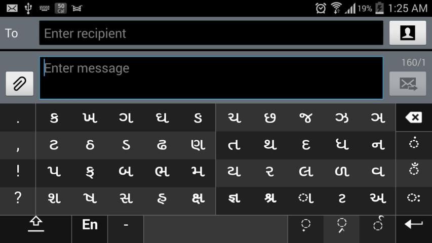This screenshot has width=432, height=243.
Task: Tap the exclamation mark key
Action: (18, 171)
